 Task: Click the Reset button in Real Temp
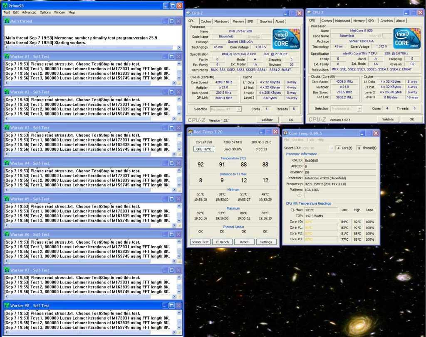click(x=244, y=242)
